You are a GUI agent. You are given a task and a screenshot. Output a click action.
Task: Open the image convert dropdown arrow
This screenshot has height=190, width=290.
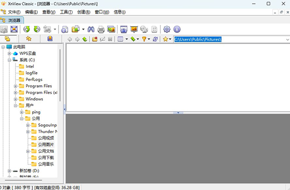55,29
